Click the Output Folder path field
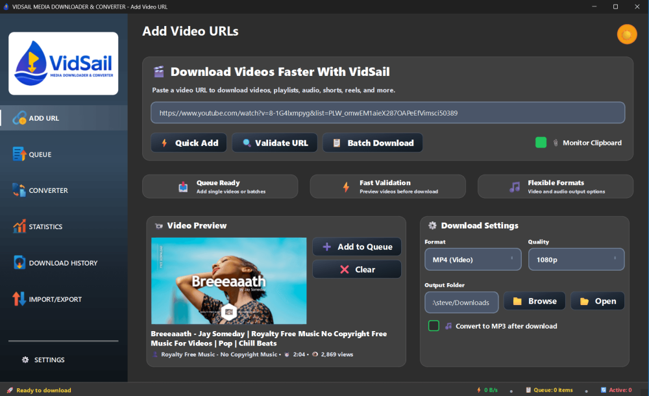The width and height of the screenshot is (649, 396). 461,303
